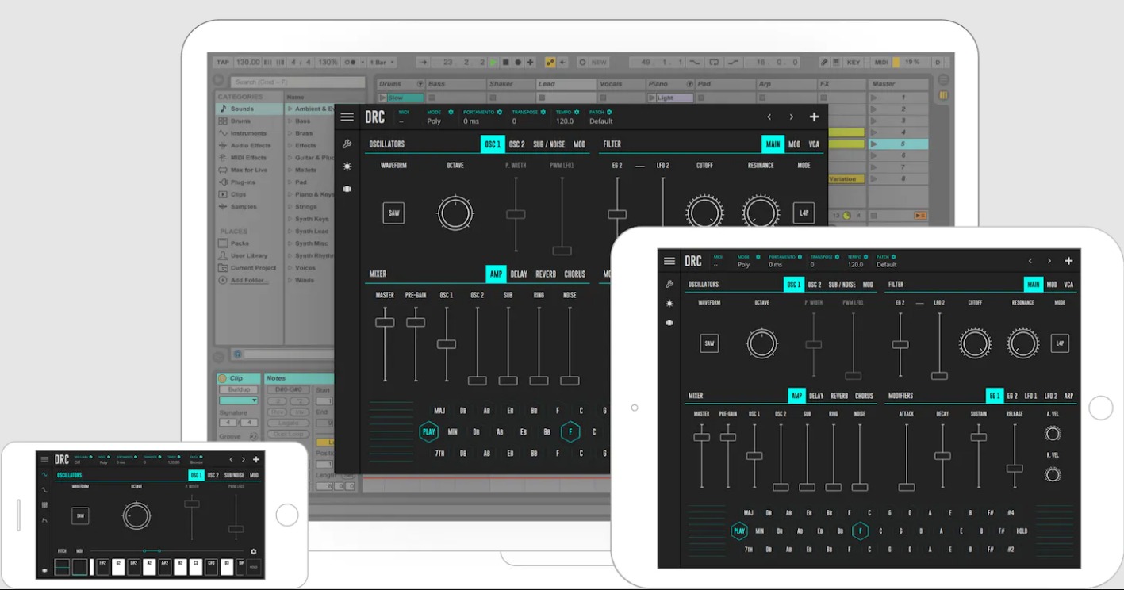
Task: Click the bottom sidebar icon in laptop DRC window
Action: pos(347,189)
